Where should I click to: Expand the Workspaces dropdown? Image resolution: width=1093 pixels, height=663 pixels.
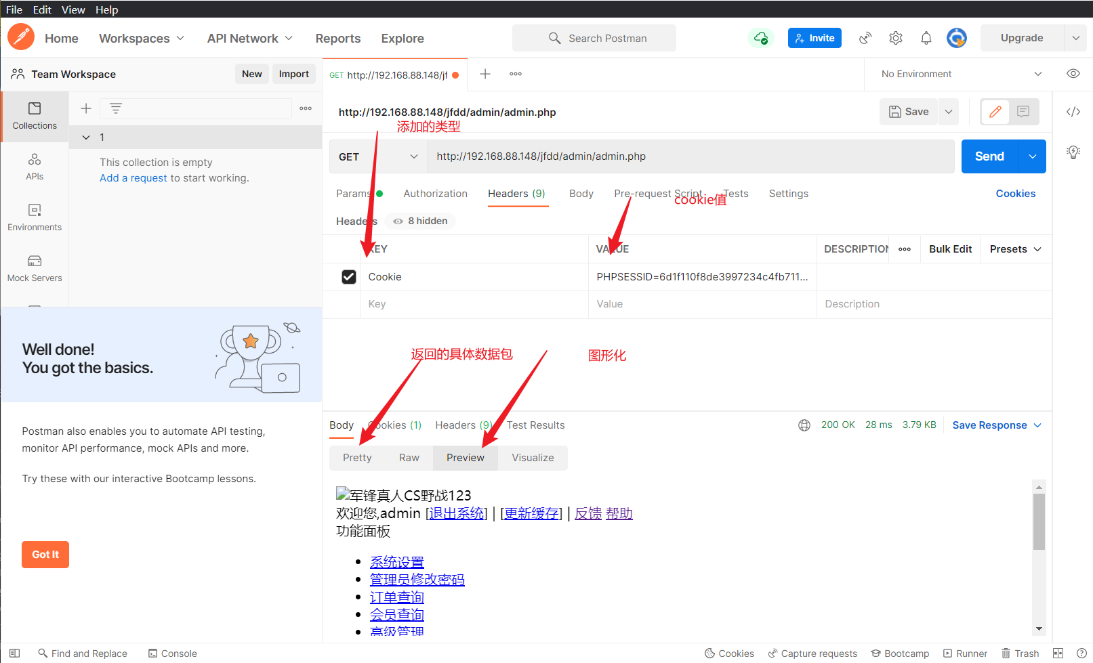[142, 39]
